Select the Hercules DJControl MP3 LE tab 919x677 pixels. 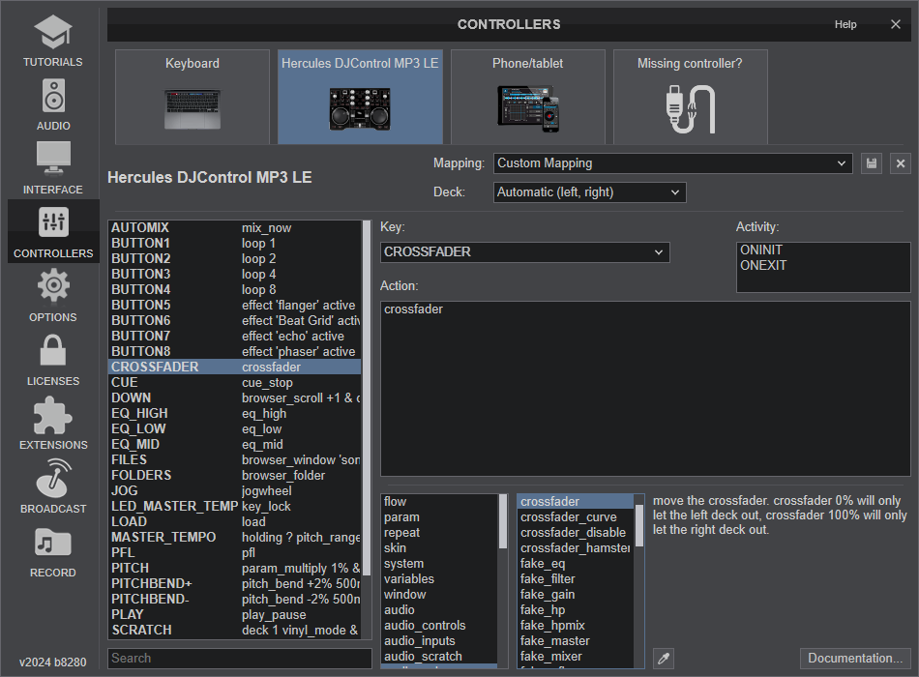point(360,97)
